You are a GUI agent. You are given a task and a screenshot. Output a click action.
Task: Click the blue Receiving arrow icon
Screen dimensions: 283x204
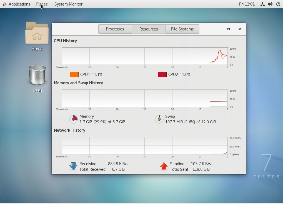click(73, 166)
